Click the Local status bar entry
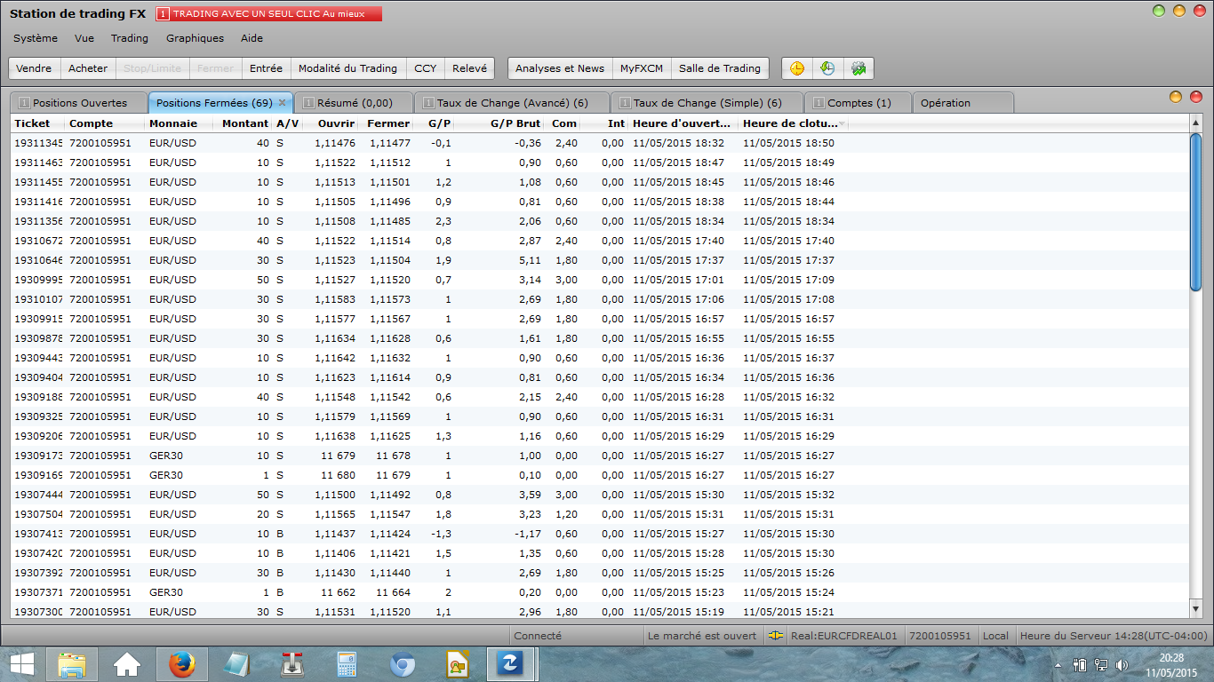Screen dimensions: 1214x682 coord(995,636)
